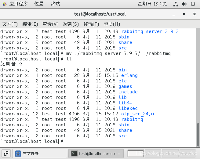Open the network connection status icon
Screen dimensions: 200x159
coord(176,4)
